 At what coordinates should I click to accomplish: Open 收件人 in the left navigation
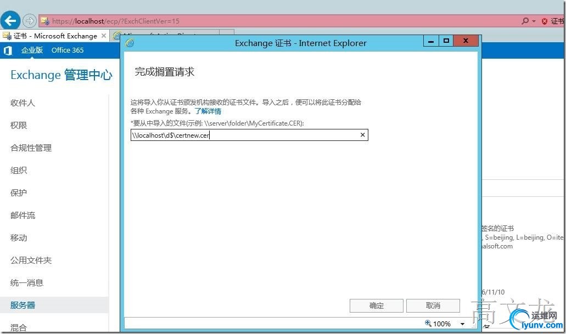tap(23, 103)
